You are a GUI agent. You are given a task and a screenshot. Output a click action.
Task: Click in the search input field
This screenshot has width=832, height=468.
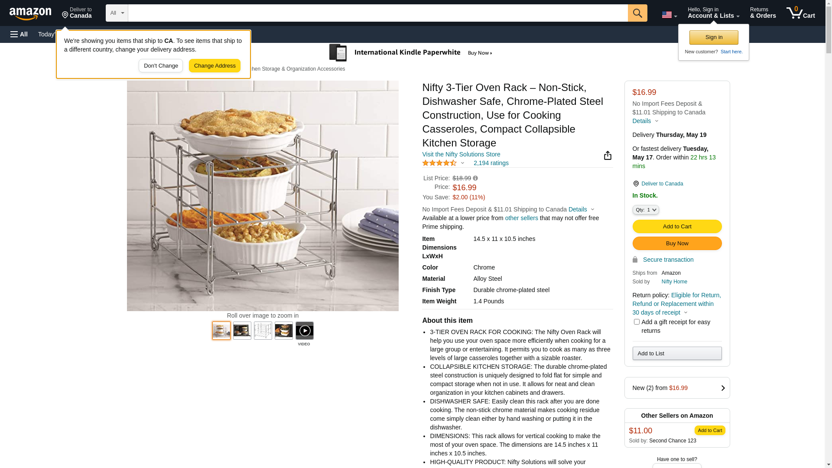377,13
